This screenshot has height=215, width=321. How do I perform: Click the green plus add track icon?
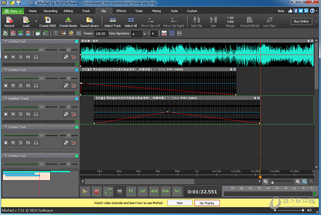(x=20, y=33)
